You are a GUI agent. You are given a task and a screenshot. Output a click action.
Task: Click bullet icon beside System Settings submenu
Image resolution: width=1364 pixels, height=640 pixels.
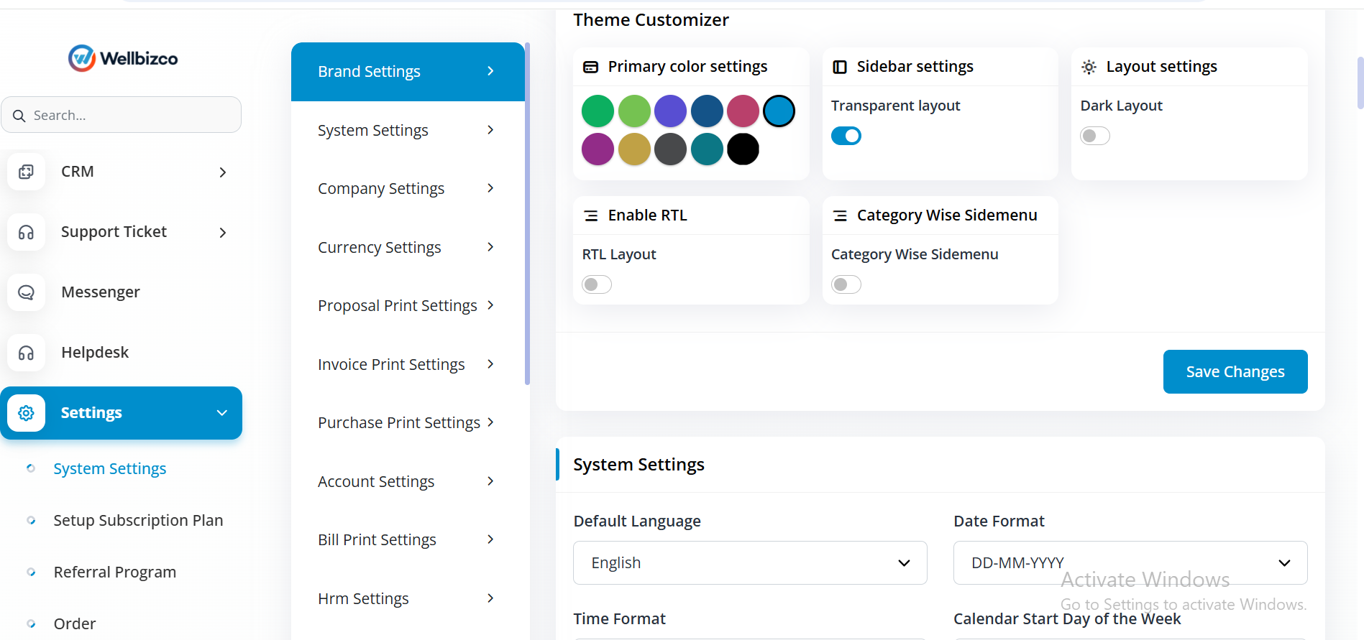(x=31, y=468)
